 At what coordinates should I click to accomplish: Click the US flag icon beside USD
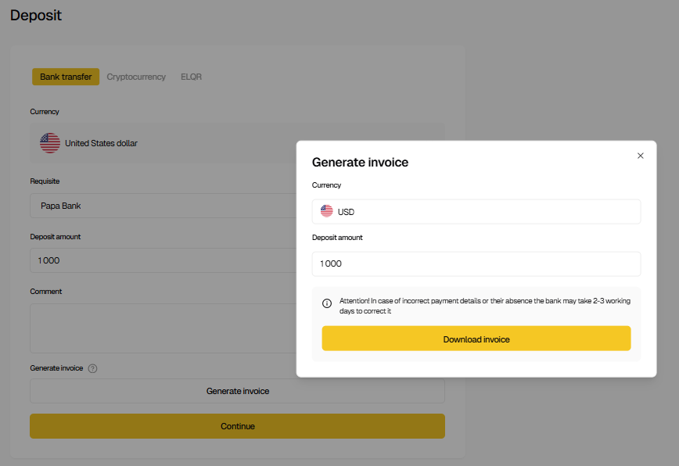coord(327,212)
